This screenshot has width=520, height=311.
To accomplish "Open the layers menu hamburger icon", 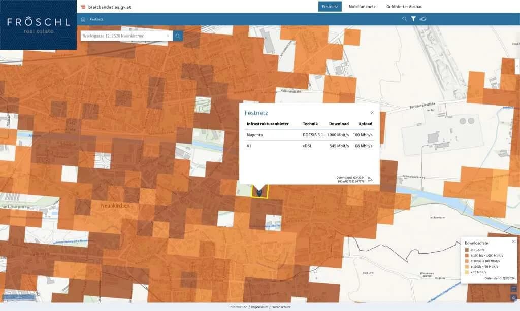I will tap(514, 289).
